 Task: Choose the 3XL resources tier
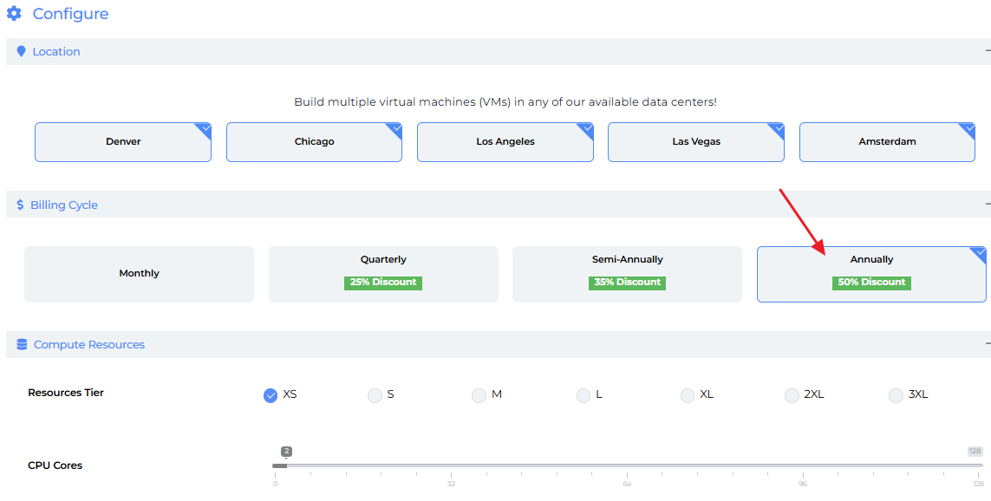[x=896, y=395]
